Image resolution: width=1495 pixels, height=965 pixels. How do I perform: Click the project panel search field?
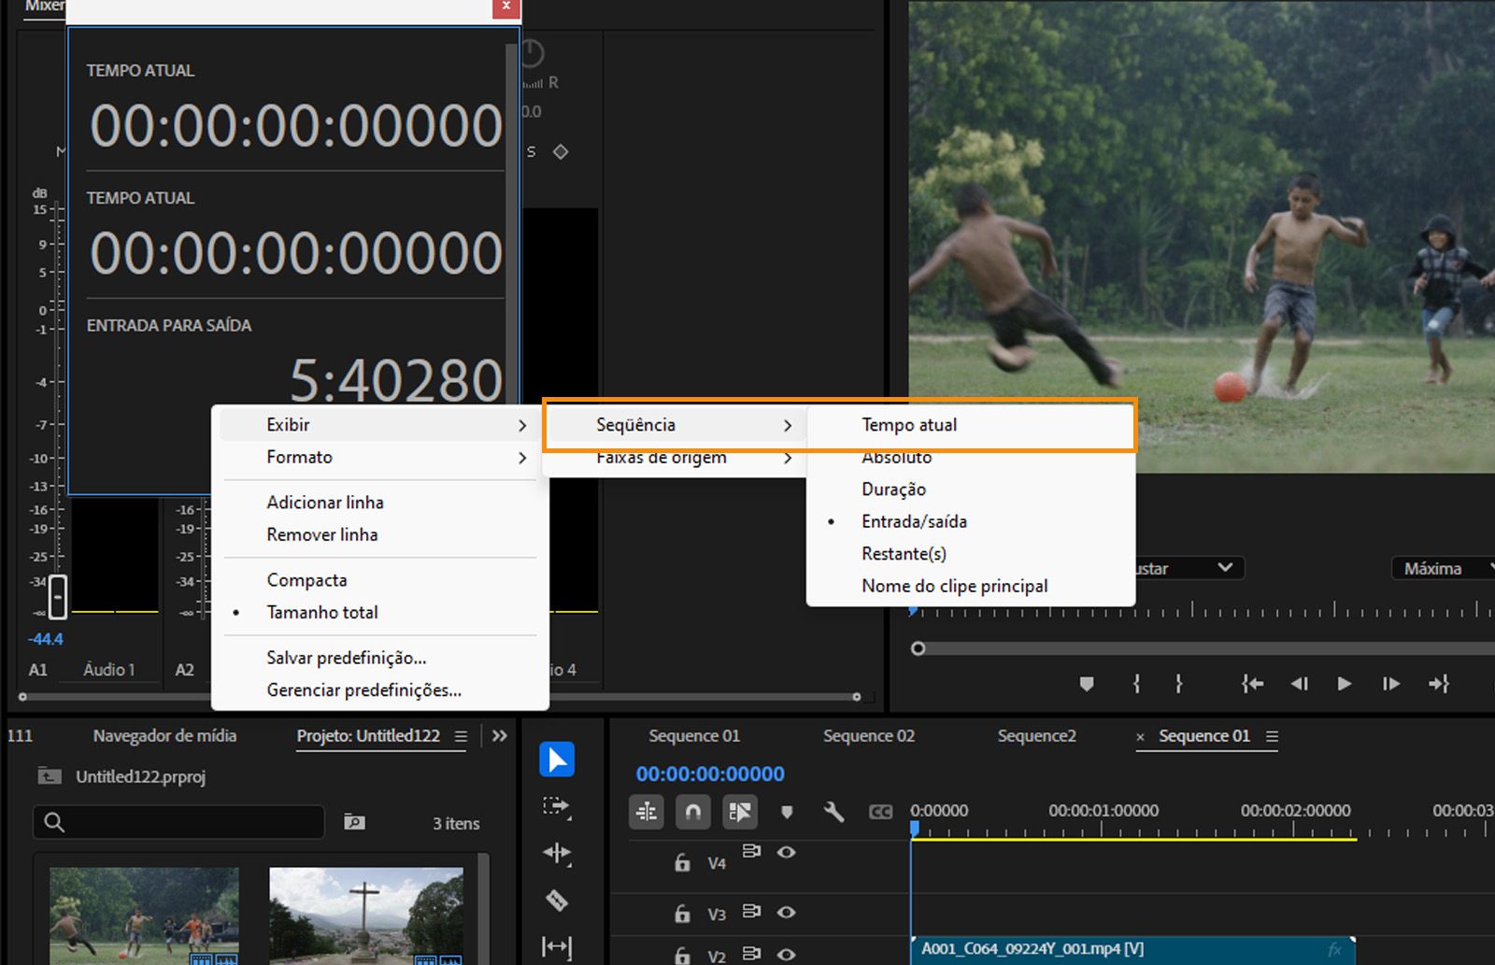187,822
